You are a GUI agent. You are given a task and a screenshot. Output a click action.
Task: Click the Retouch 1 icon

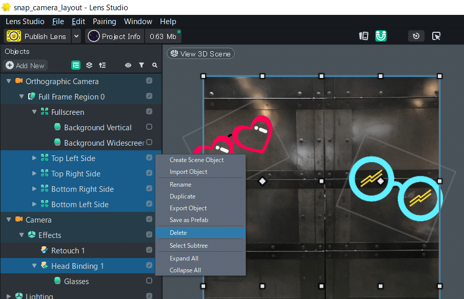(x=45, y=250)
